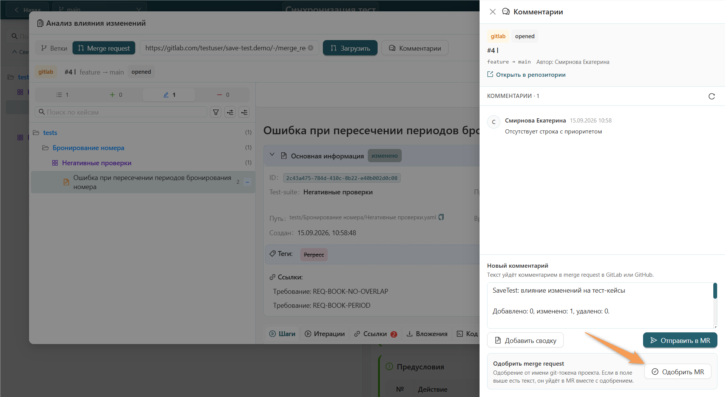Open the Итерации tab
This screenshot has width=725, height=397.
pos(325,334)
